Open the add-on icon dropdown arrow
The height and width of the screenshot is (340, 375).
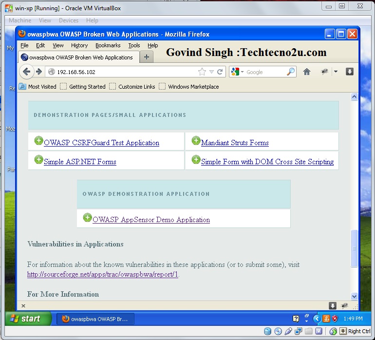[x=336, y=72]
